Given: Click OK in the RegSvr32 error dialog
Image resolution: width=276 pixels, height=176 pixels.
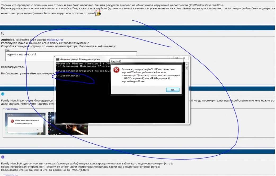Looking at the screenshot, I should click(173, 90).
